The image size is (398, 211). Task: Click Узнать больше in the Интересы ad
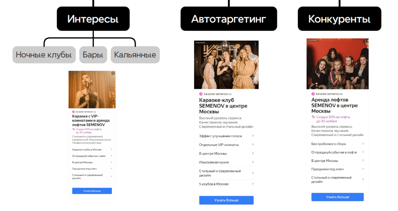click(x=92, y=191)
